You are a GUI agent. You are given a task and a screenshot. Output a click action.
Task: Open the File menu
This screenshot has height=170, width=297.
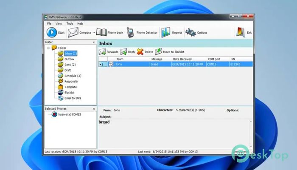point(49,23)
